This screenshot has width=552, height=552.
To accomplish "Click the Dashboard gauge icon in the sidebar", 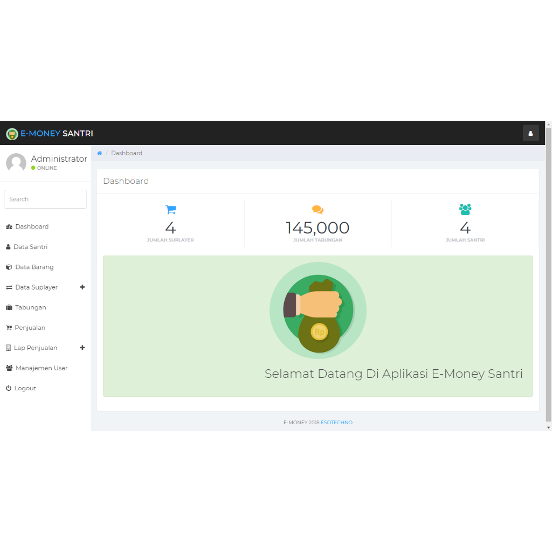I will 9,227.
